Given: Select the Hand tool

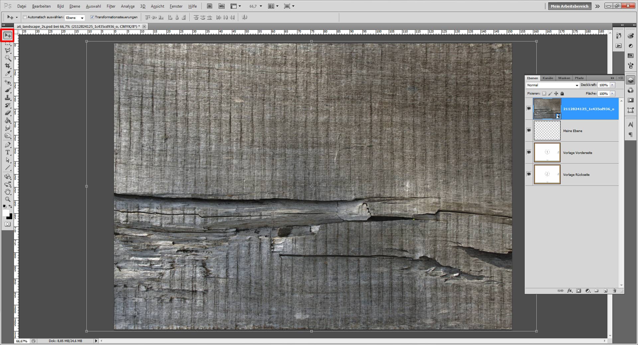Looking at the screenshot, I should point(7,192).
